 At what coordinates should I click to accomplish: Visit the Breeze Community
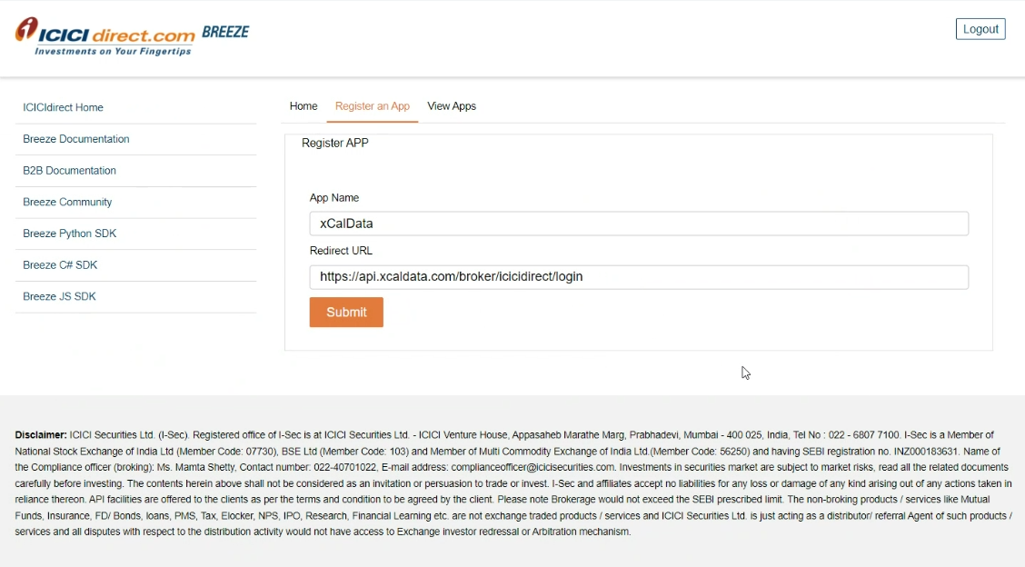(x=67, y=202)
